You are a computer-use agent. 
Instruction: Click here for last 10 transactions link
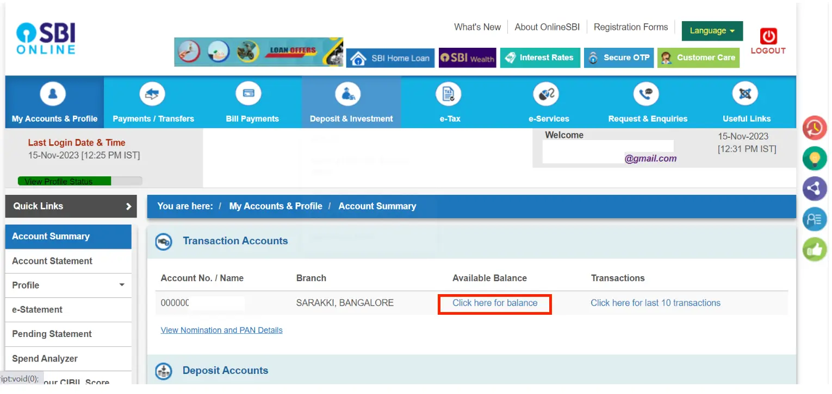point(655,303)
